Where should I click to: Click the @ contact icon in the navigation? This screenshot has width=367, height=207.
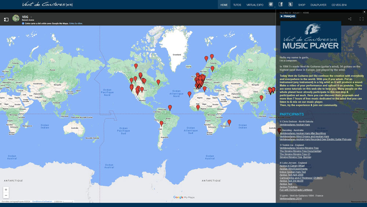pyautogui.click(x=271, y=4)
